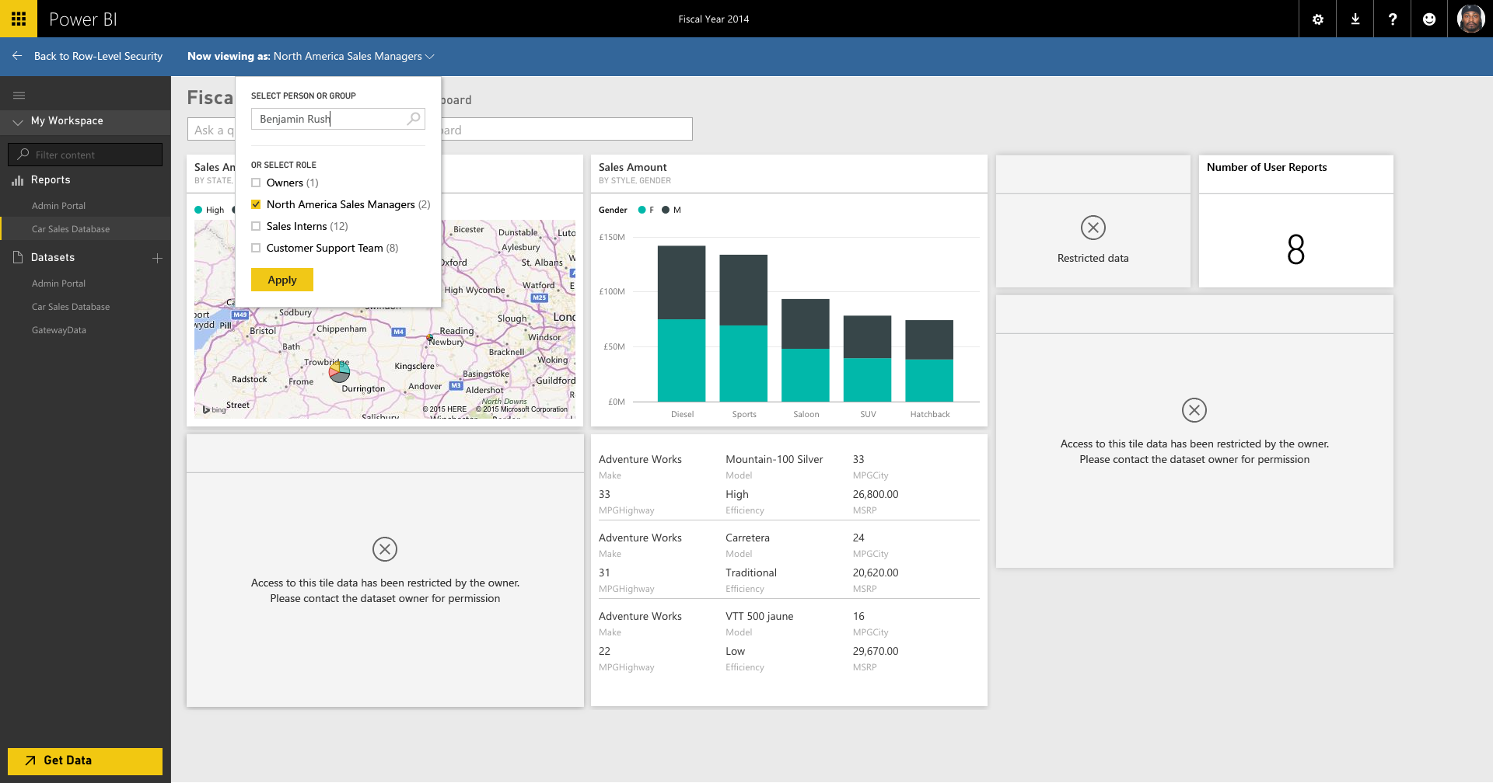Uncheck North America Sales Managers checkbox

[x=256, y=205]
